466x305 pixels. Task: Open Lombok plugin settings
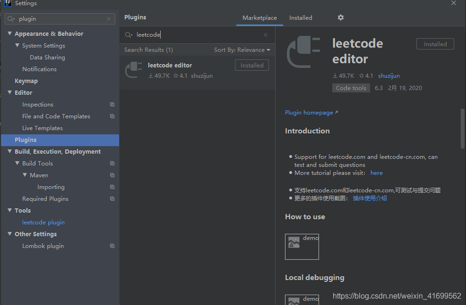pos(43,246)
